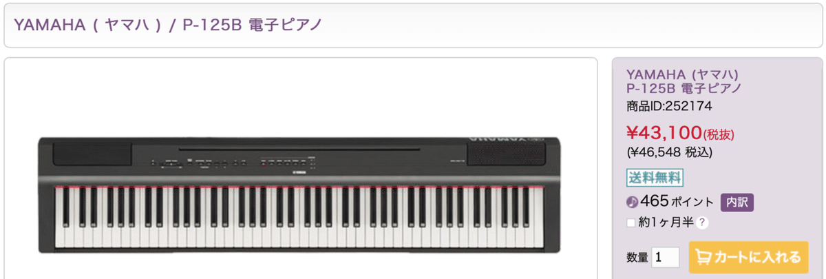Viewport: 826px width, 279px height.
Task: Click the purple music note points icon
Action: coord(632,203)
